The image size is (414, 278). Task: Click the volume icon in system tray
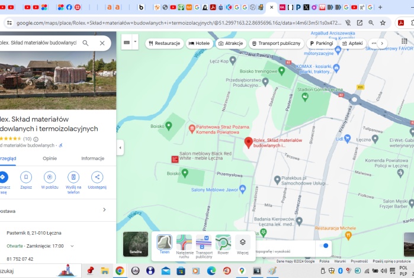point(383,271)
